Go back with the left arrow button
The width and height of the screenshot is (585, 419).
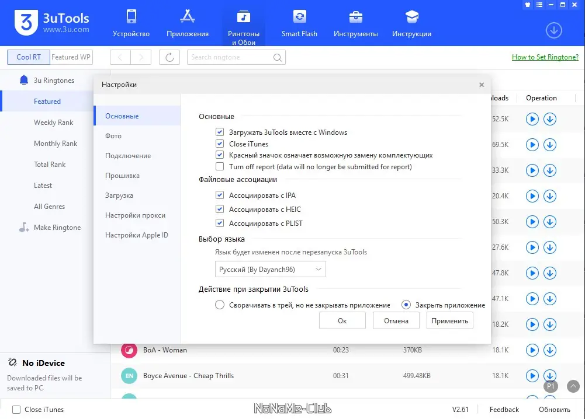coord(120,57)
